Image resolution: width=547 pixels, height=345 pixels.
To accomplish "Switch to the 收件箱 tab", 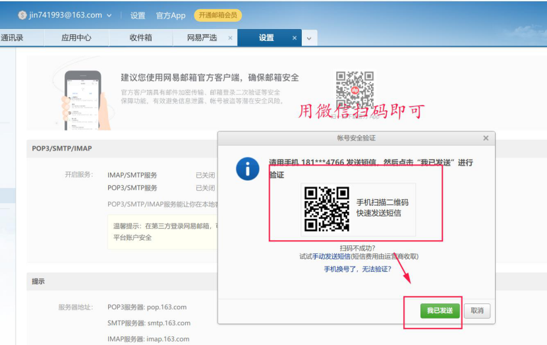I will click(x=140, y=38).
